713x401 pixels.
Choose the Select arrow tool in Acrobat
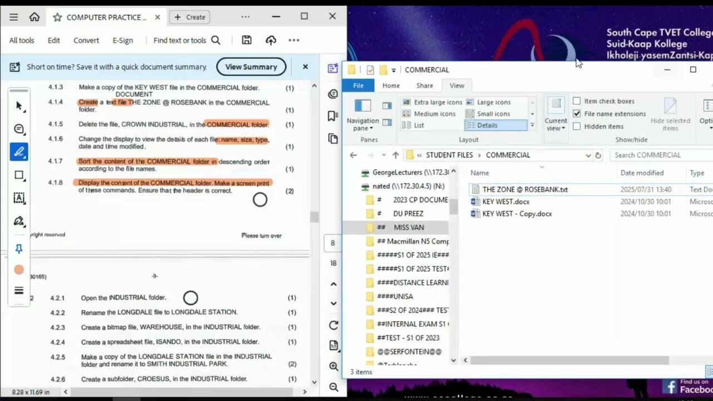coord(19,106)
